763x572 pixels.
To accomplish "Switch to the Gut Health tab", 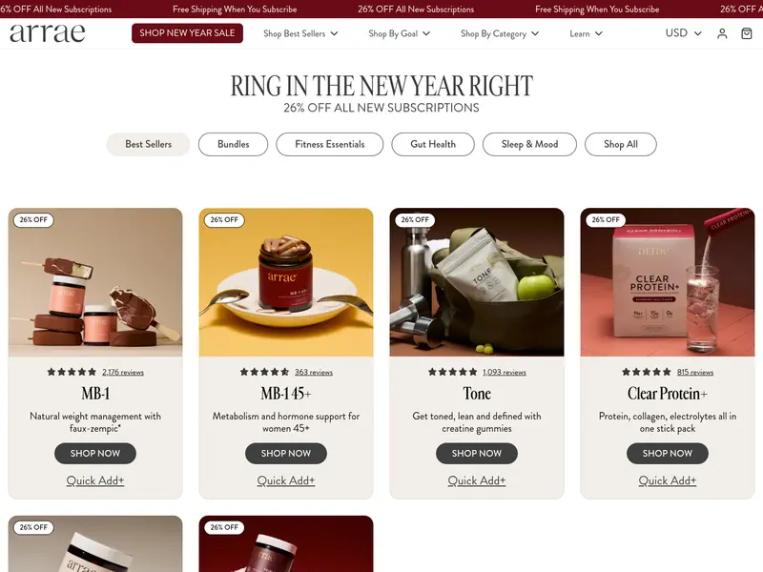I will [433, 145].
